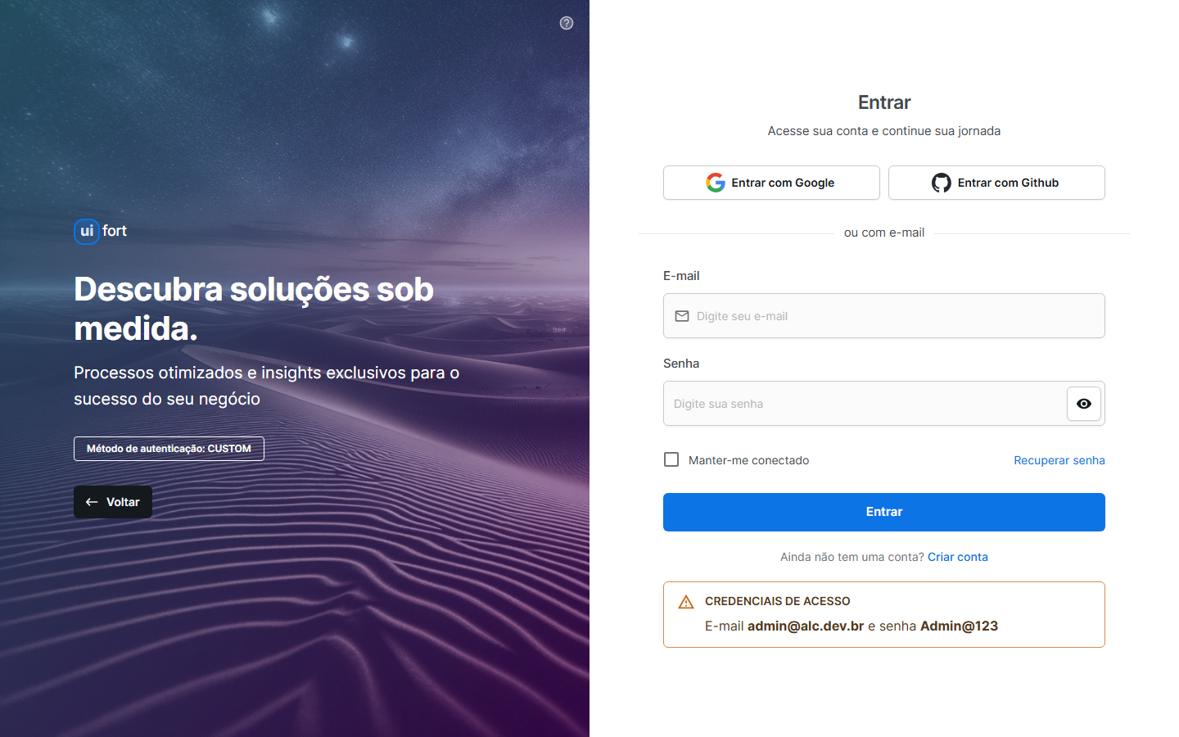
Task: Focus the E-mail input field
Action: click(884, 316)
